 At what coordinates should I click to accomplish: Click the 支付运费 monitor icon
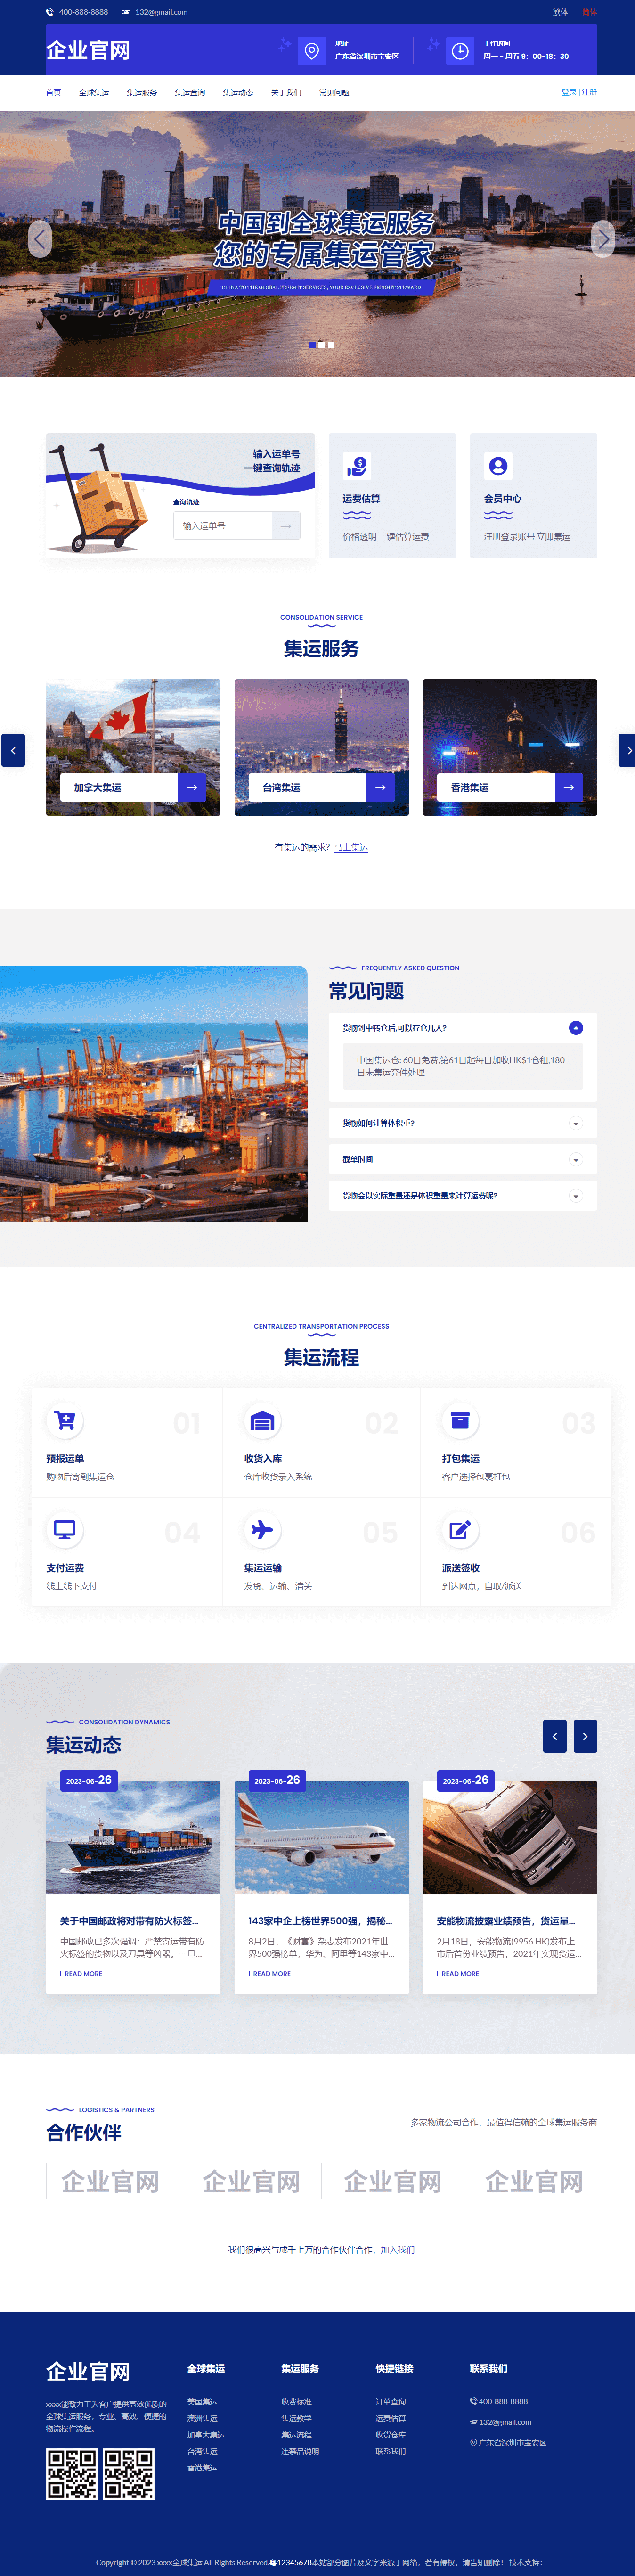[65, 1529]
